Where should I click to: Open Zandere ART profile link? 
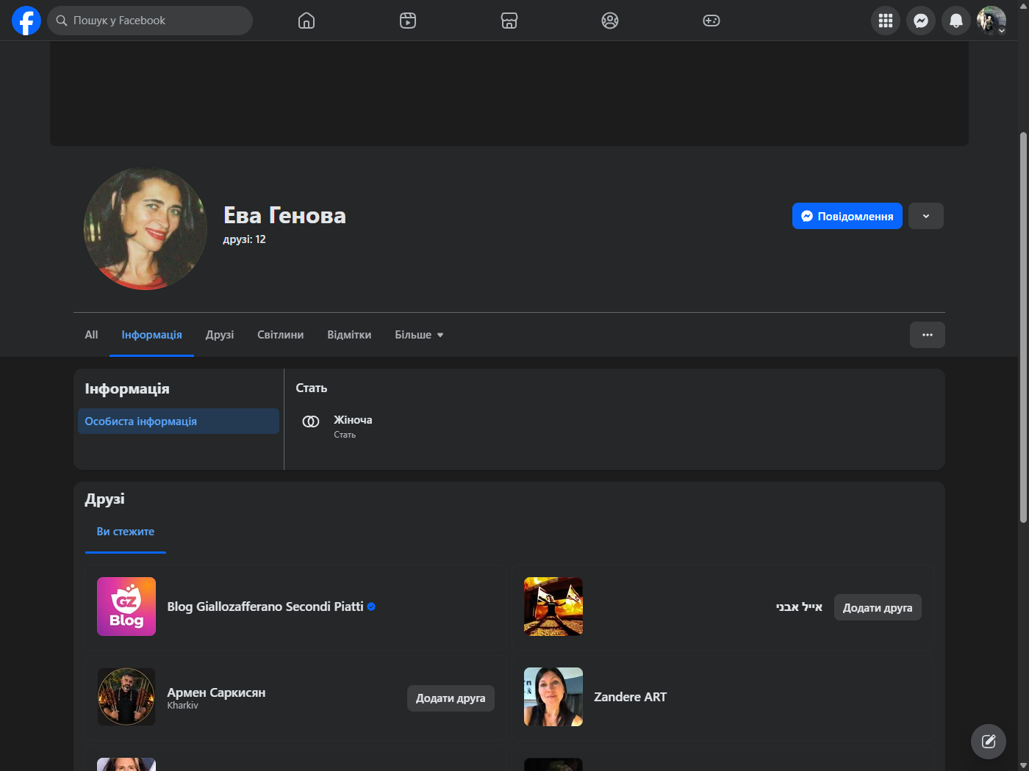pyautogui.click(x=630, y=697)
